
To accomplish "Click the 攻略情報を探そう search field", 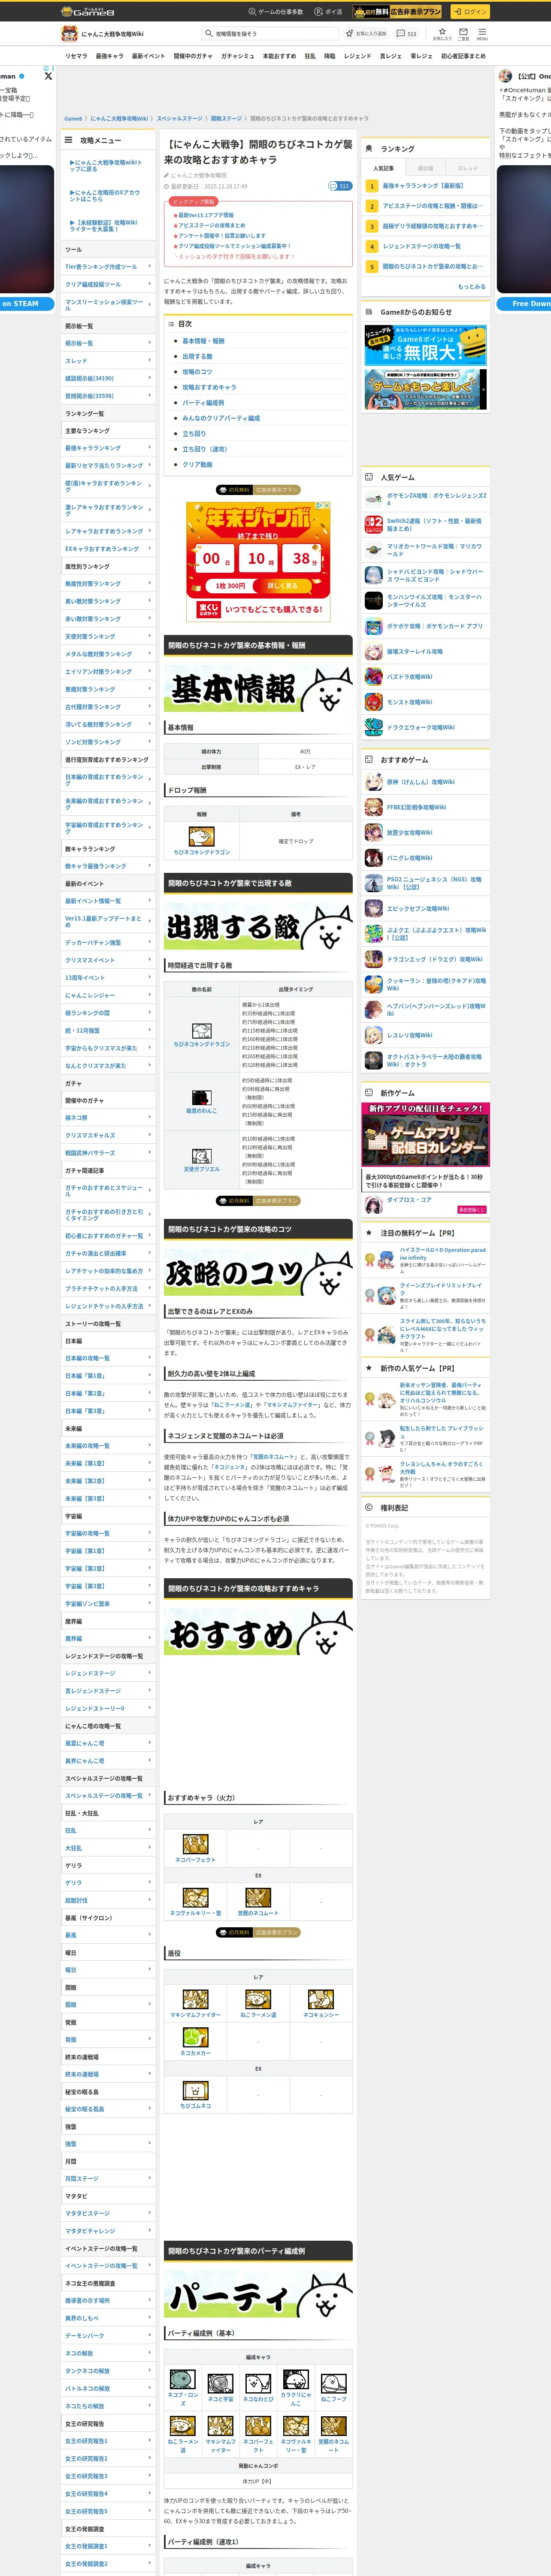I will coord(269,34).
